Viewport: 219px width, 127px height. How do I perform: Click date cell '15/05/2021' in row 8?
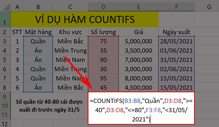click(x=177, y=88)
